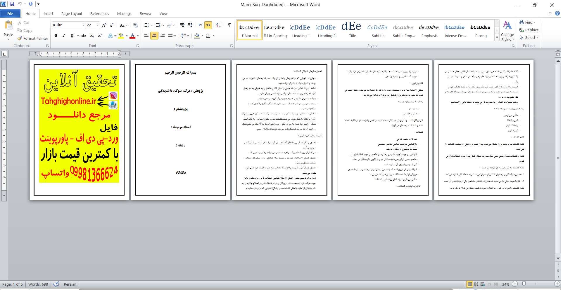Click the zoom slider handle
Viewport: 563px width, 290px height.
524,284
